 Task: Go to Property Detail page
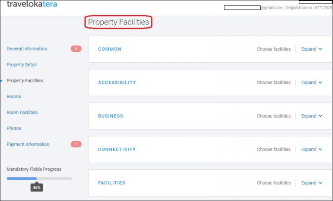pyautogui.click(x=22, y=65)
